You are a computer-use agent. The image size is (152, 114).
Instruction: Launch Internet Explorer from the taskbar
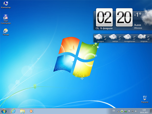[x=13, y=111]
